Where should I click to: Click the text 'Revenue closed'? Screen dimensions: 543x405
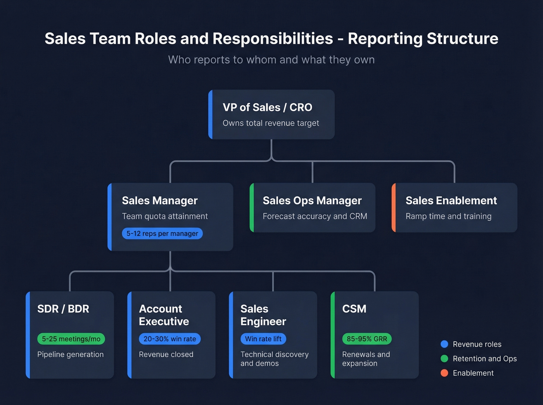tap(166, 354)
